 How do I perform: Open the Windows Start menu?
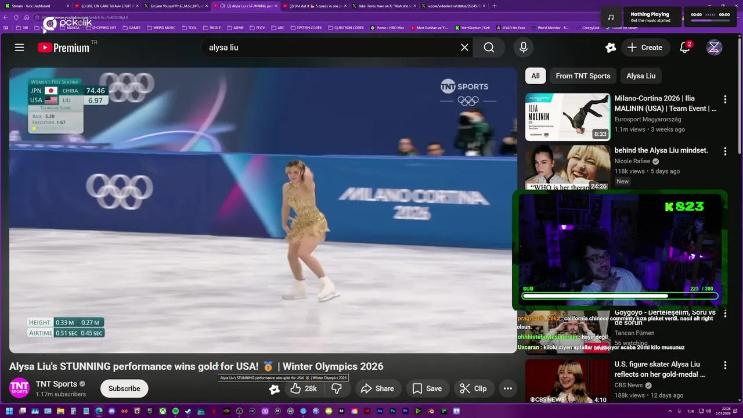(x=9, y=411)
